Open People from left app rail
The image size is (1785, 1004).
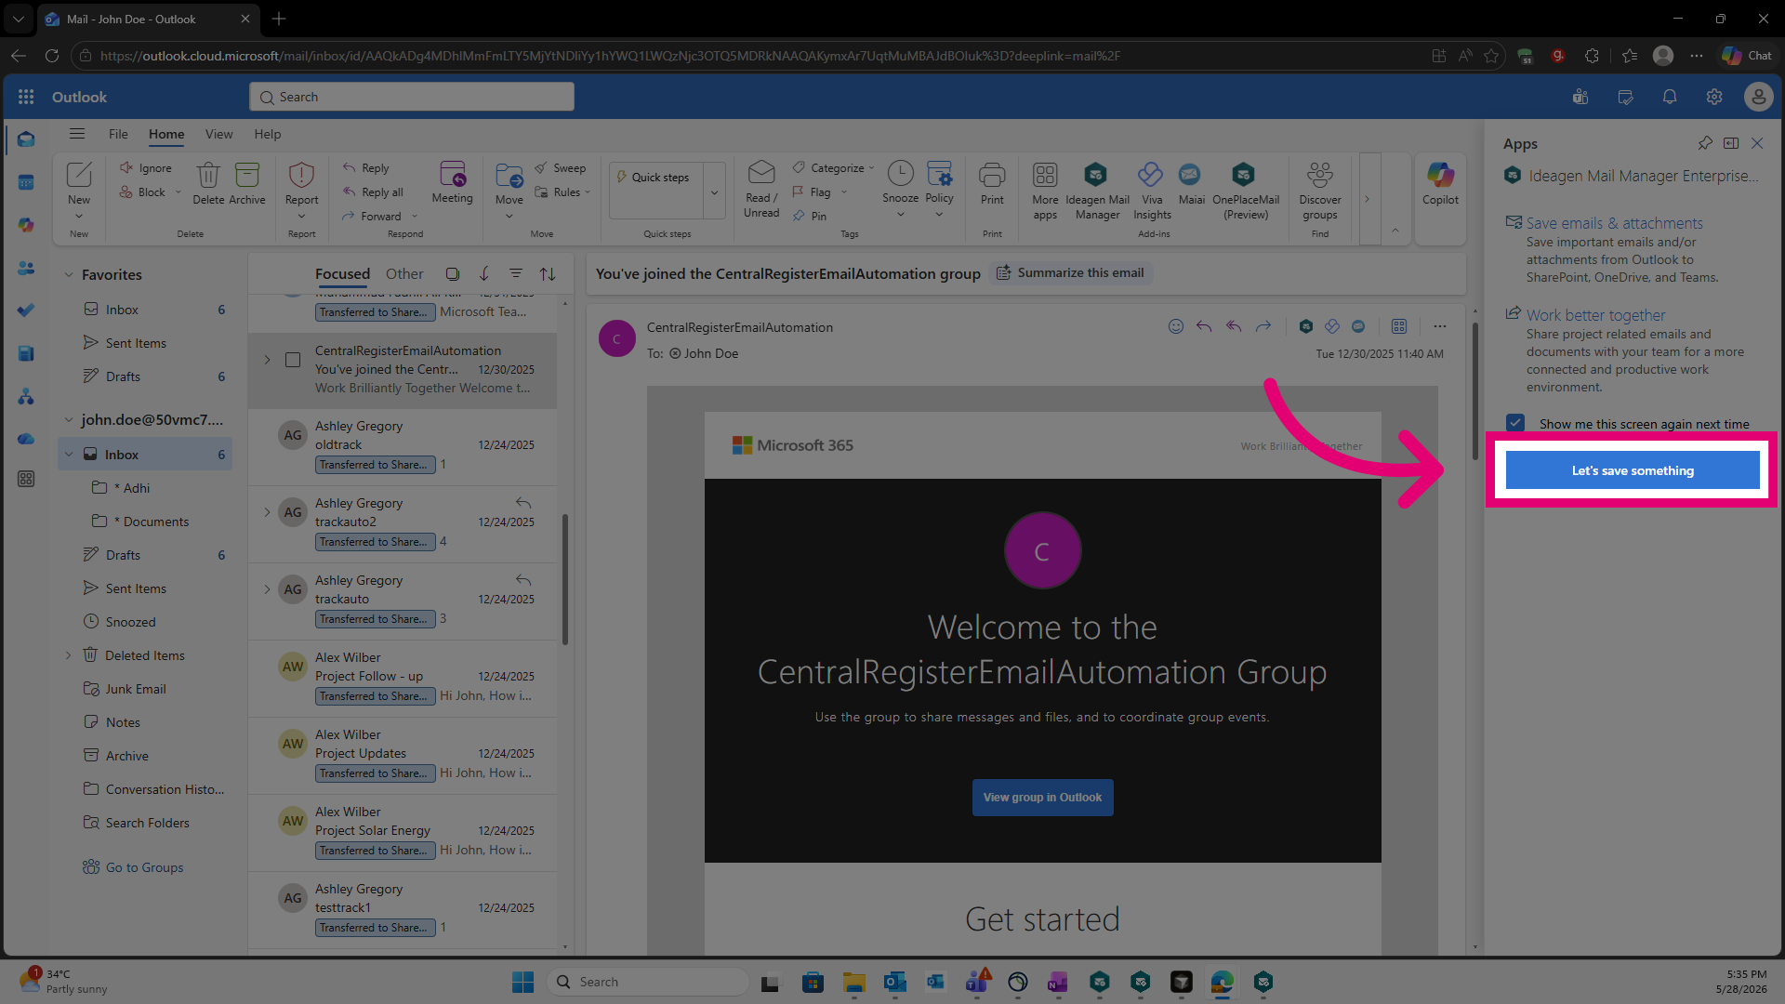[x=26, y=268]
